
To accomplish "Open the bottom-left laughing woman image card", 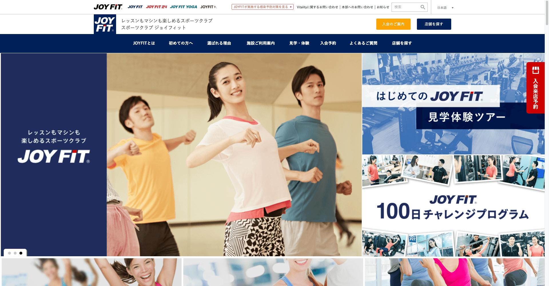I will [91, 272].
